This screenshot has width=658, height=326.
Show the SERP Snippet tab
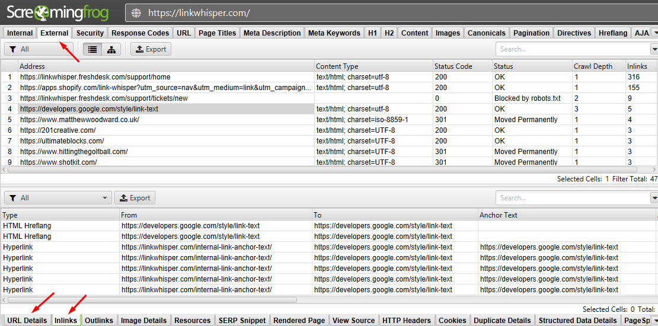[242, 320]
